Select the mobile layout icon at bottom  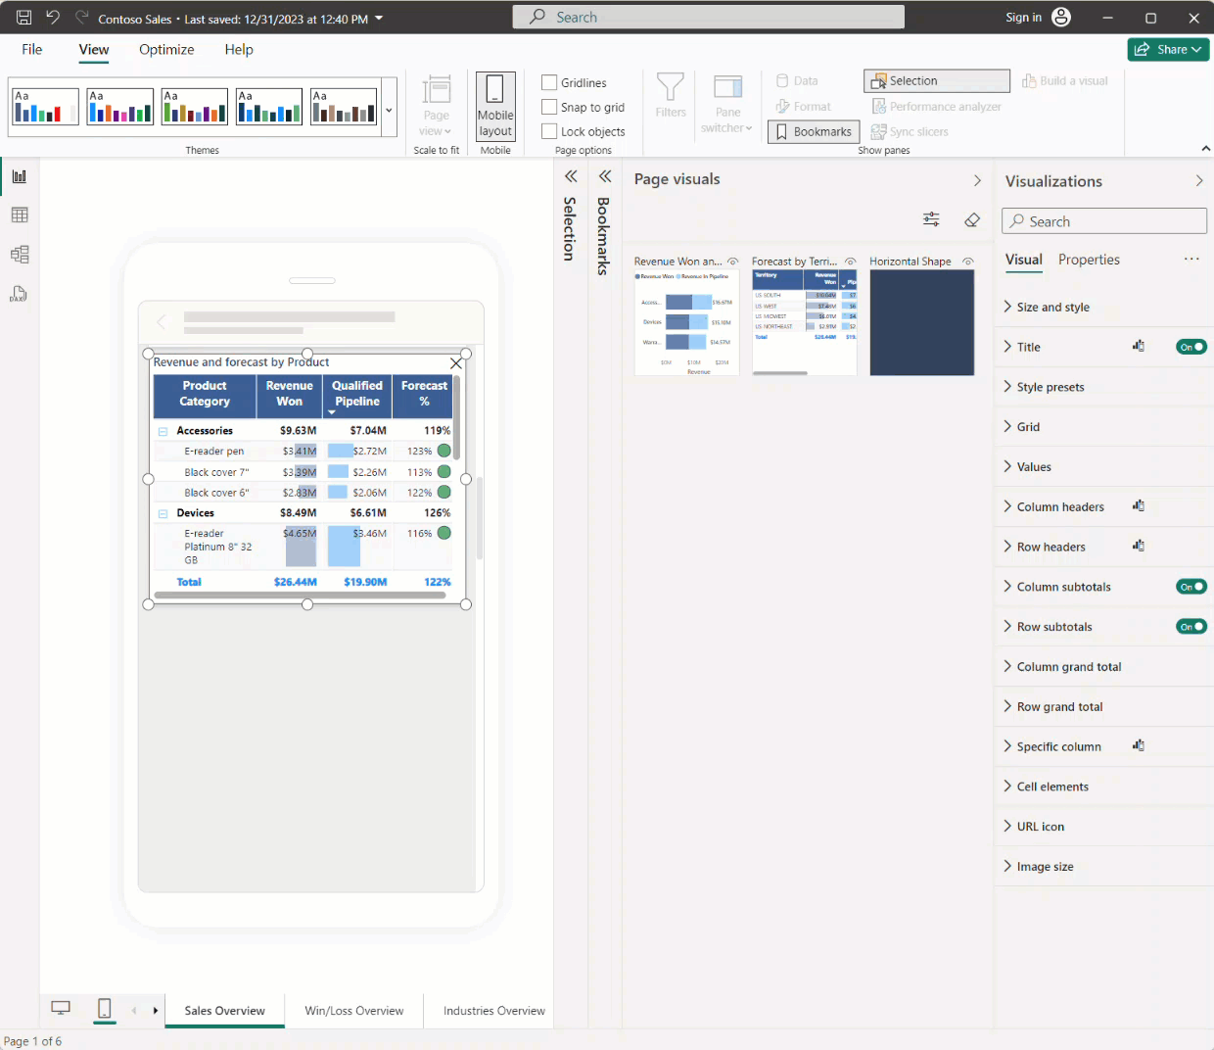click(x=105, y=1009)
